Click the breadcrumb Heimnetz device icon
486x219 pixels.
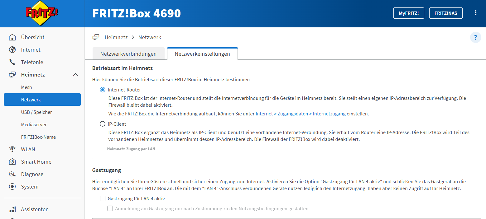[x=96, y=37]
